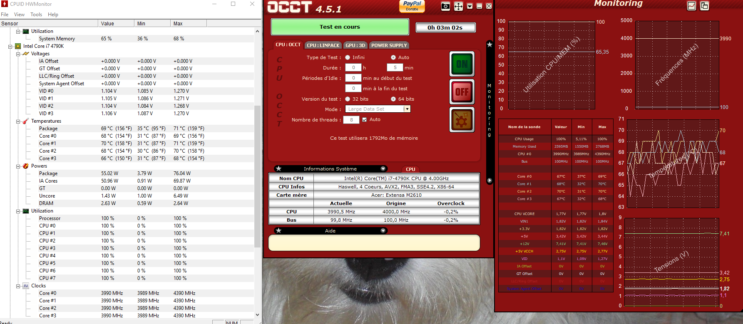Click the PayPal Donate button in OCCT

412,6
